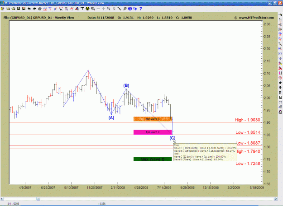Select the yellow highlighter tool in right sidebar

coord(280,63)
